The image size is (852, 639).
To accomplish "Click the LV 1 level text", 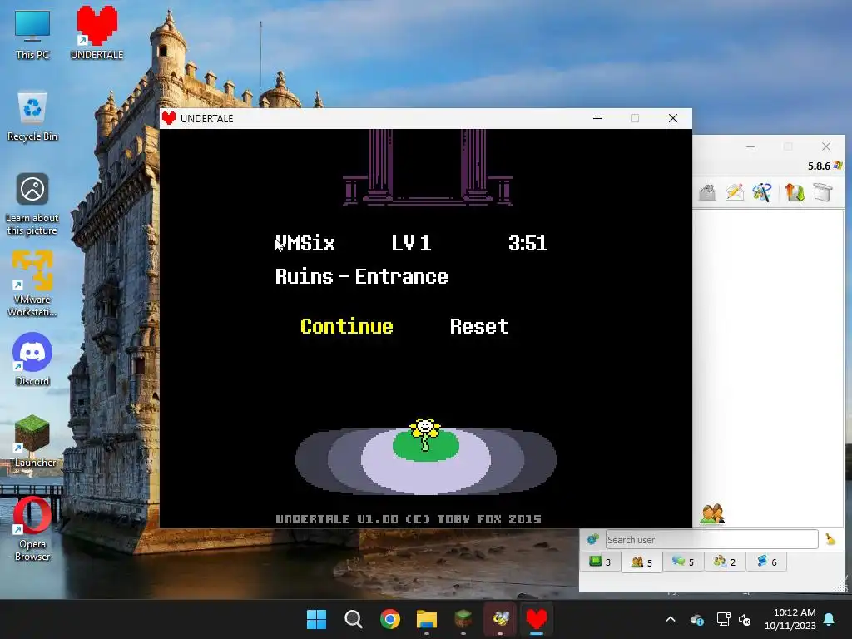I will [411, 243].
